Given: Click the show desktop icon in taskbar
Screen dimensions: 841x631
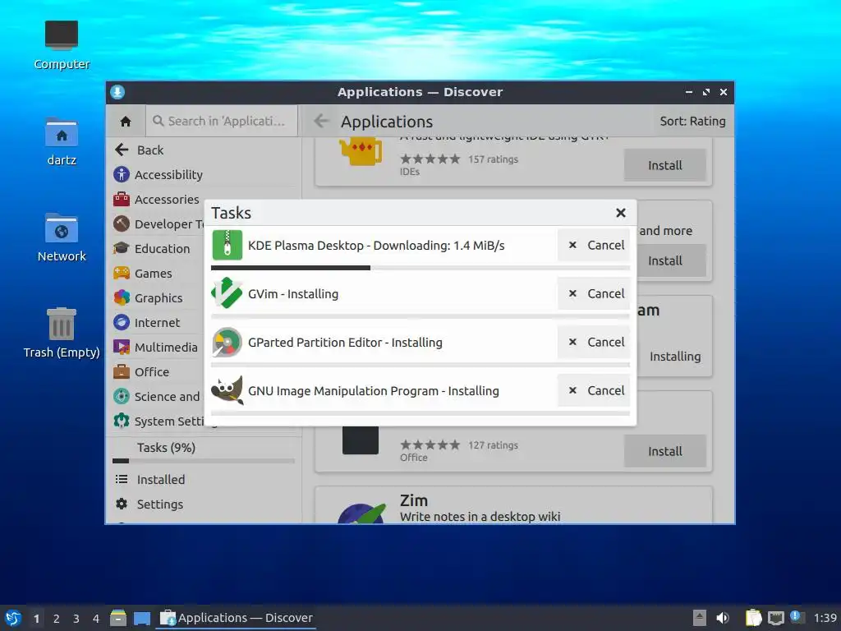Looking at the screenshot, I should tap(141, 618).
